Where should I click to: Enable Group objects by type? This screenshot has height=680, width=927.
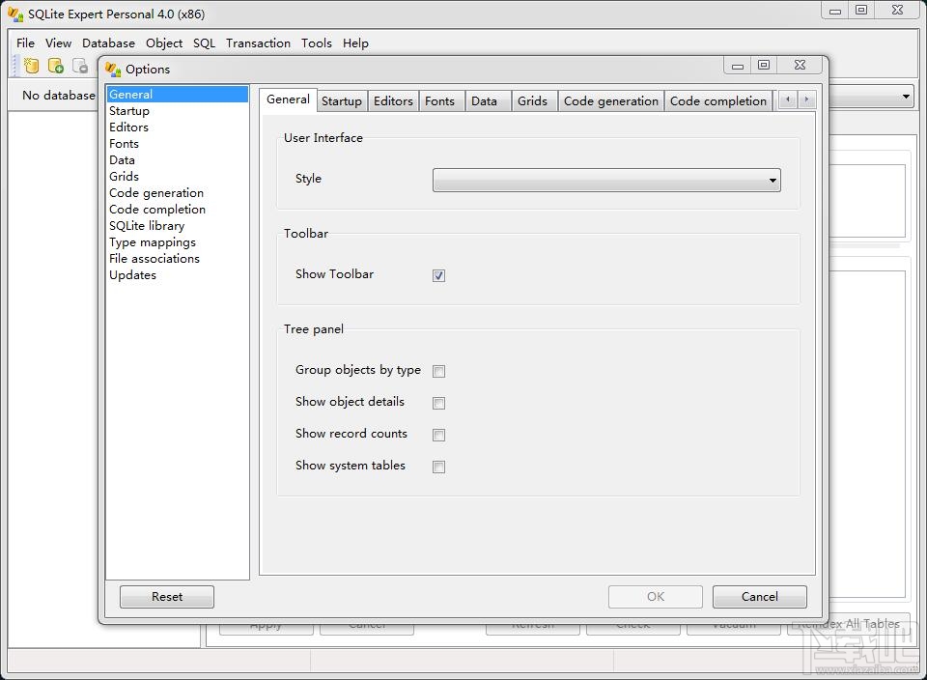pyautogui.click(x=439, y=371)
